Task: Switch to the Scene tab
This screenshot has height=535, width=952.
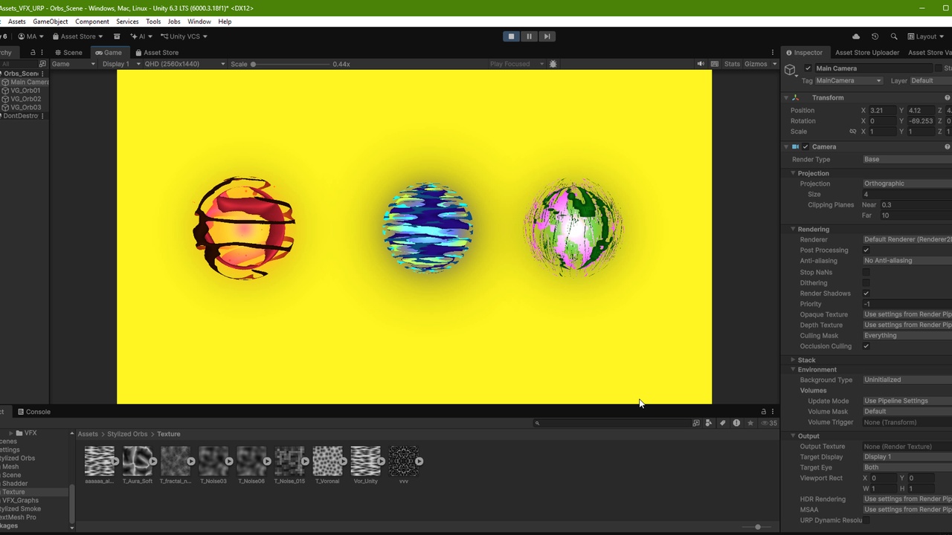Action: (x=68, y=53)
